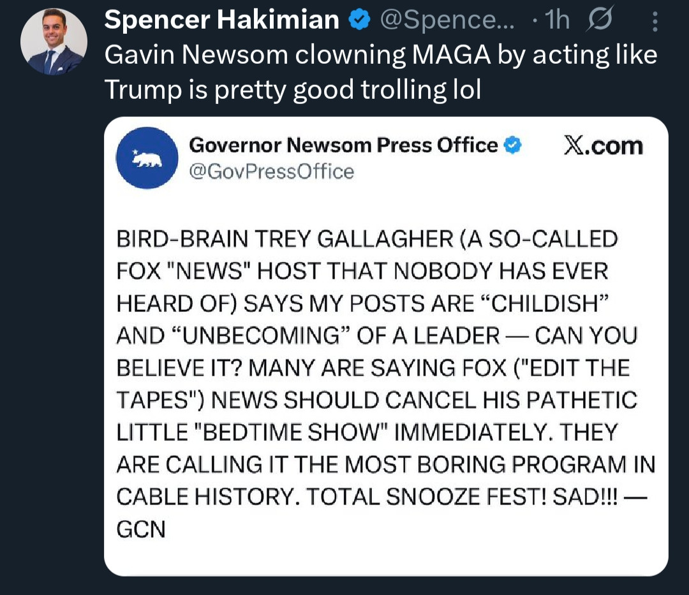Click the 'Trump is pretty good trolling lol' line
Viewport: 689px width, 595px height.
click(x=293, y=90)
